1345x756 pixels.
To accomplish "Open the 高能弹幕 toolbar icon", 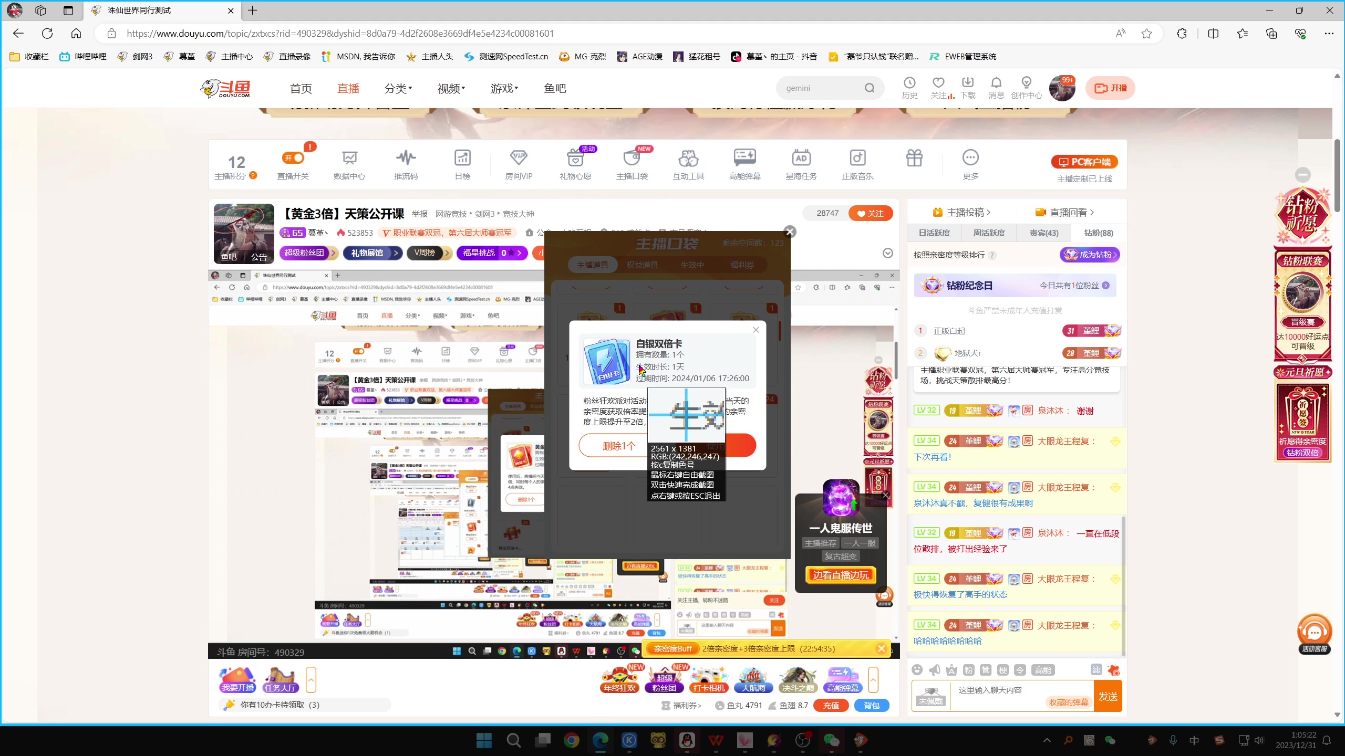I will pyautogui.click(x=744, y=164).
